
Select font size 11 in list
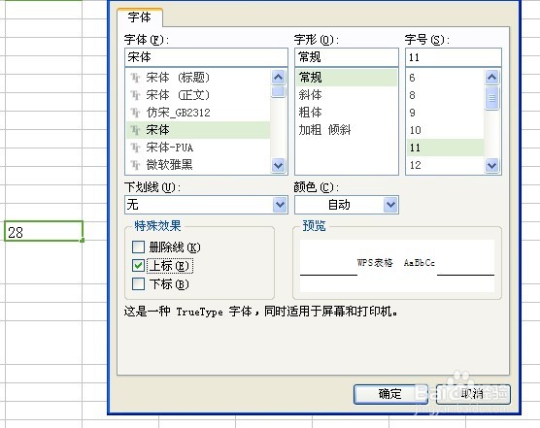tap(446, 148)
